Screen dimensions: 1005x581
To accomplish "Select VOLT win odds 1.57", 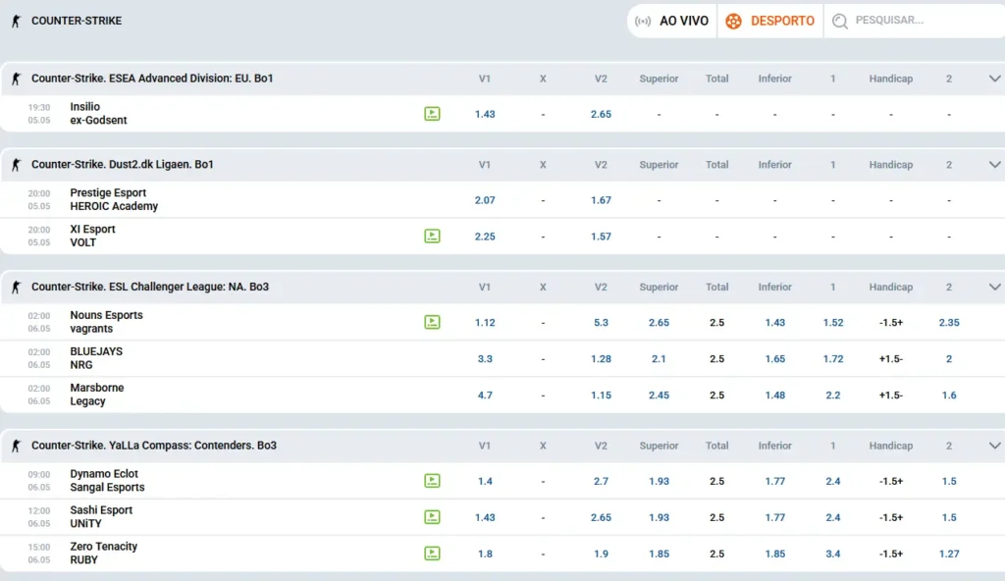I will coord(601,237).
